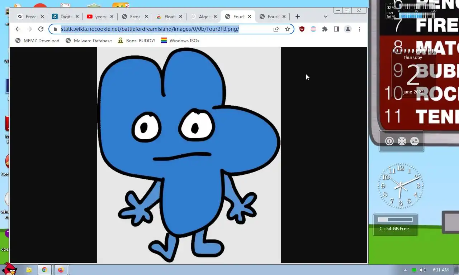Image resolution: width=459 pixels, height=275 pixels.
Task: Reload the current page
Action: coord(41,29)
